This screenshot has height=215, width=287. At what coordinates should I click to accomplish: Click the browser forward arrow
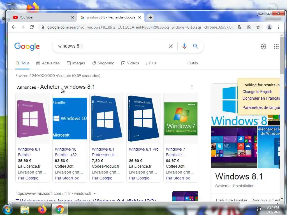point(23,27)
